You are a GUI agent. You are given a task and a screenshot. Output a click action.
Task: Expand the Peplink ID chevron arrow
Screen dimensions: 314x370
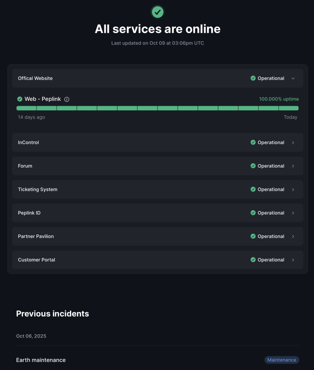[293, 213]
